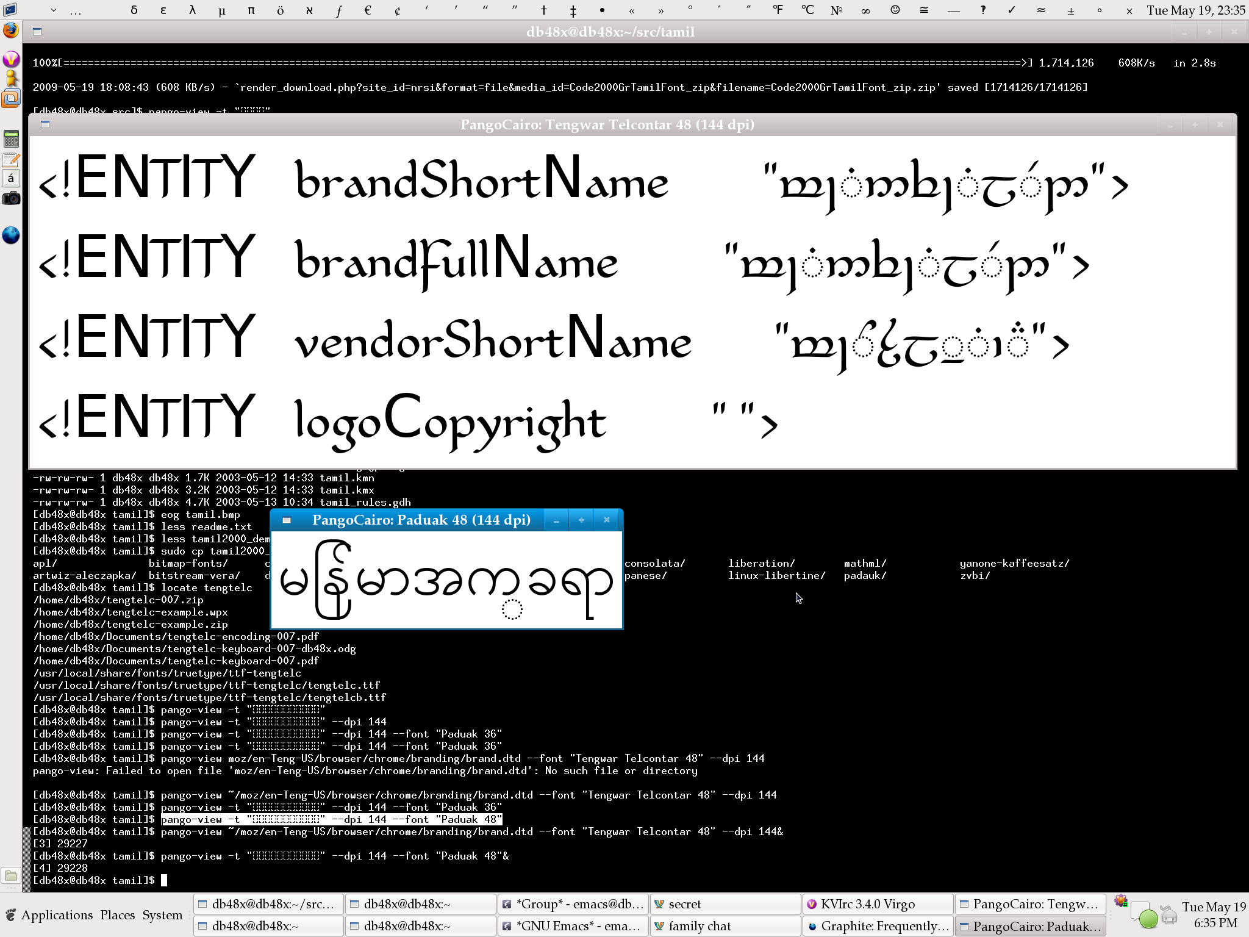Click the Burmese sample text in the Paduak window
This screenshot has width=1249, height=937.
[446, 580]
